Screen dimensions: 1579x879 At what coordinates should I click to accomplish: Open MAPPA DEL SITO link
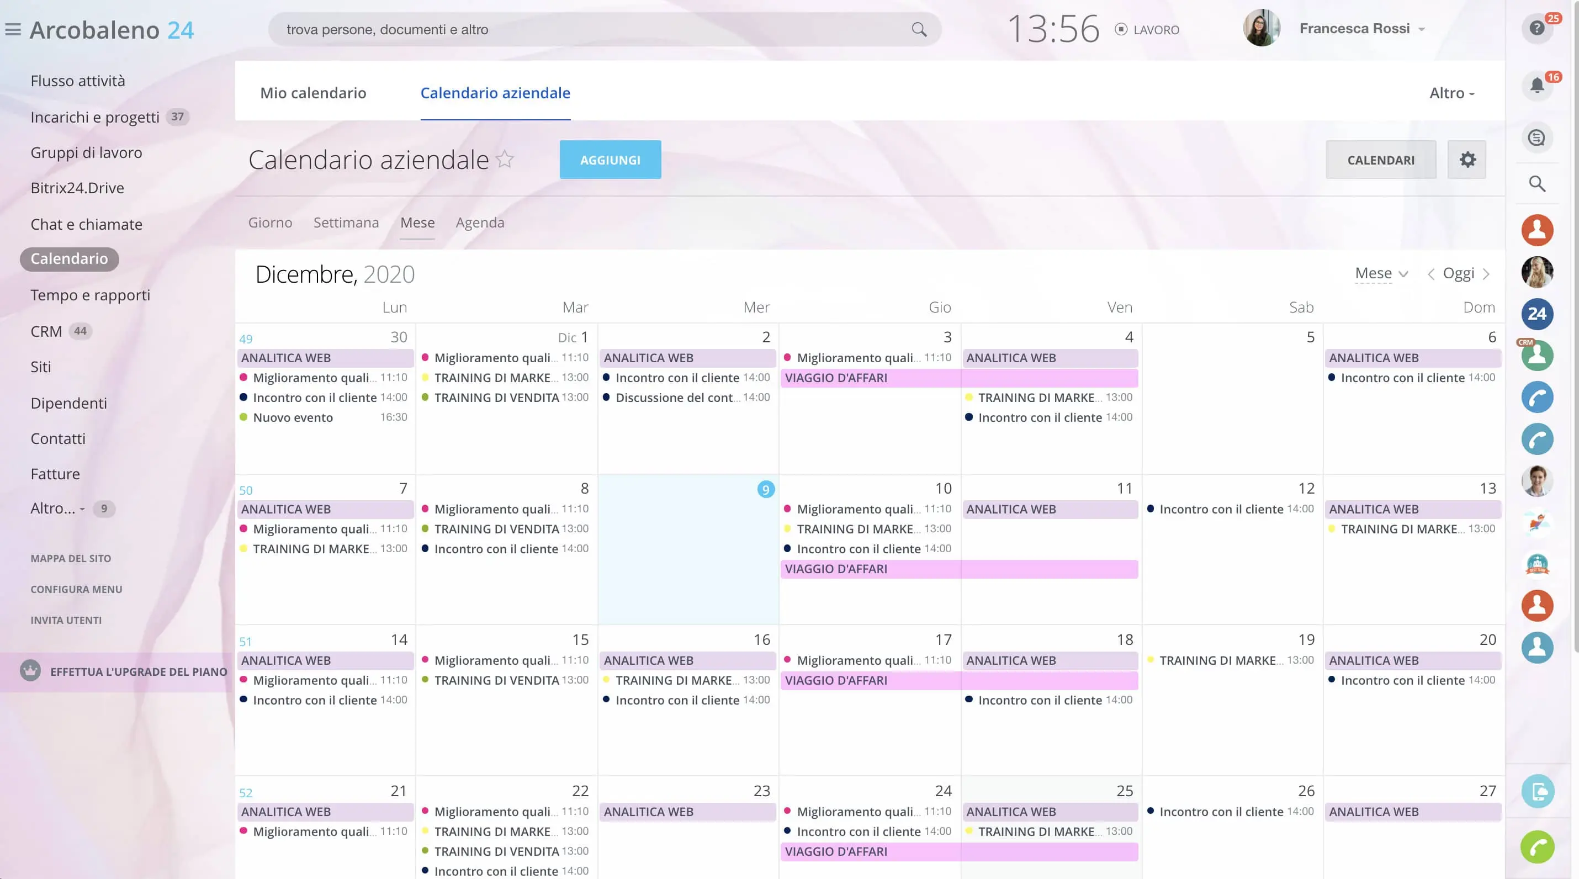pos(71,558)
